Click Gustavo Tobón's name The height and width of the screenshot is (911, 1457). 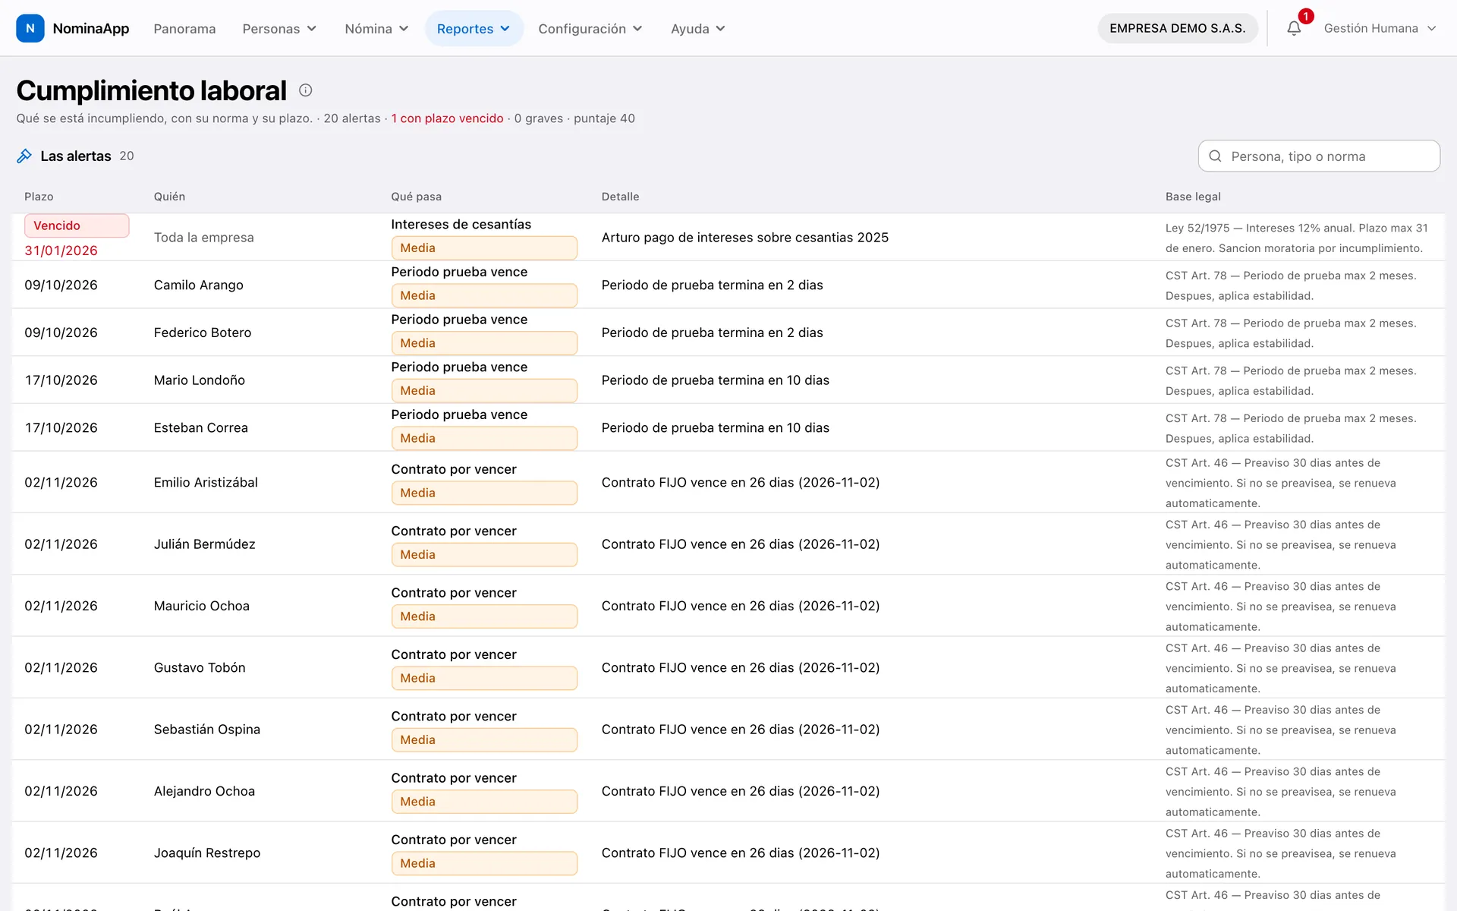click(200, 667)
